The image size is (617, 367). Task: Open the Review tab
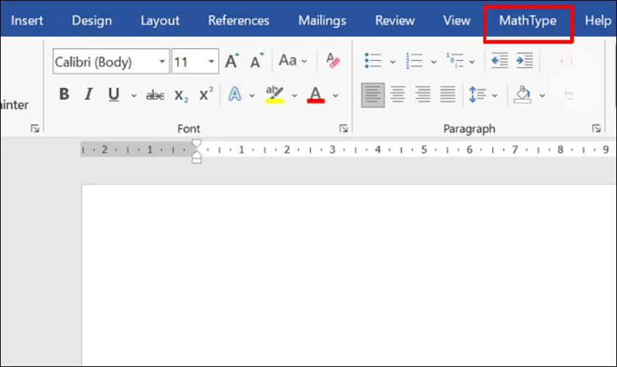394,21
